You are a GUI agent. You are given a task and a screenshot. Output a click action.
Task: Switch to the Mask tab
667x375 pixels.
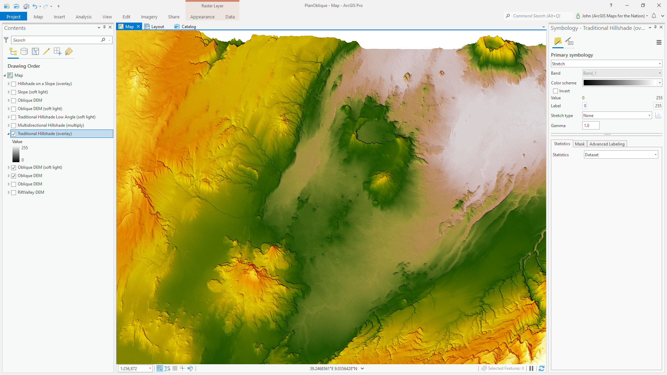(x=579, y=144)
